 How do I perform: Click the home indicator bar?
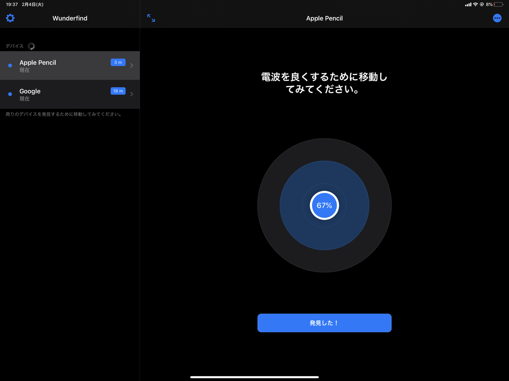click(x=254, y=377)
